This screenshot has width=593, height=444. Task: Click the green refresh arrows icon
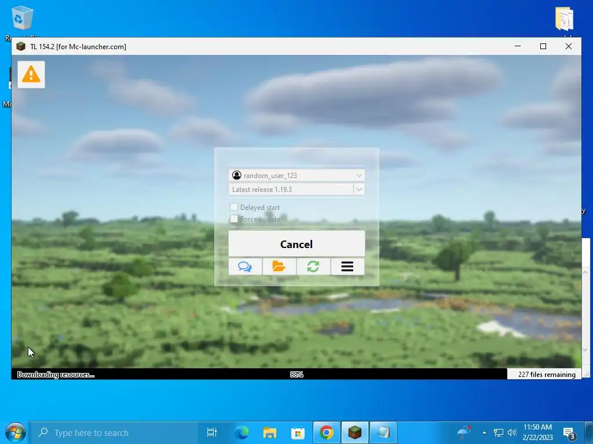tap(313, 267)
